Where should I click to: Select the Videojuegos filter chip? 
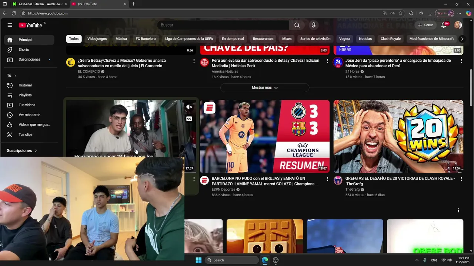[97, 39]
